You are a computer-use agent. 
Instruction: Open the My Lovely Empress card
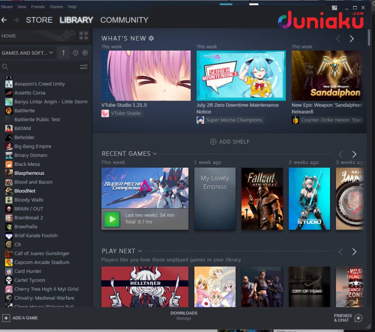coord(215,199)
